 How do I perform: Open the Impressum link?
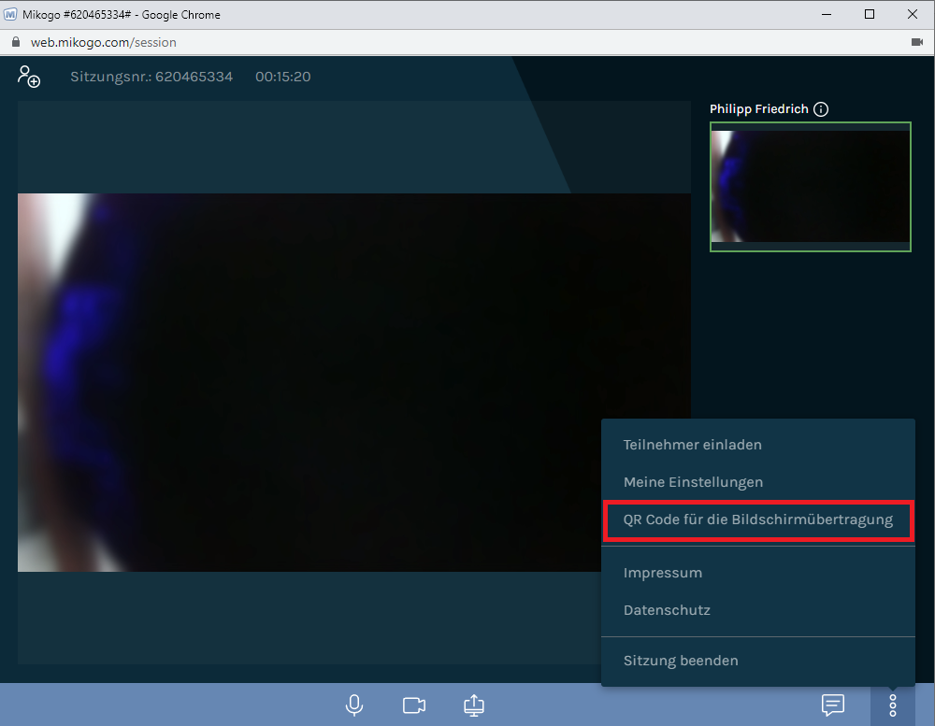pyautogui.click(x=662, y=573)
